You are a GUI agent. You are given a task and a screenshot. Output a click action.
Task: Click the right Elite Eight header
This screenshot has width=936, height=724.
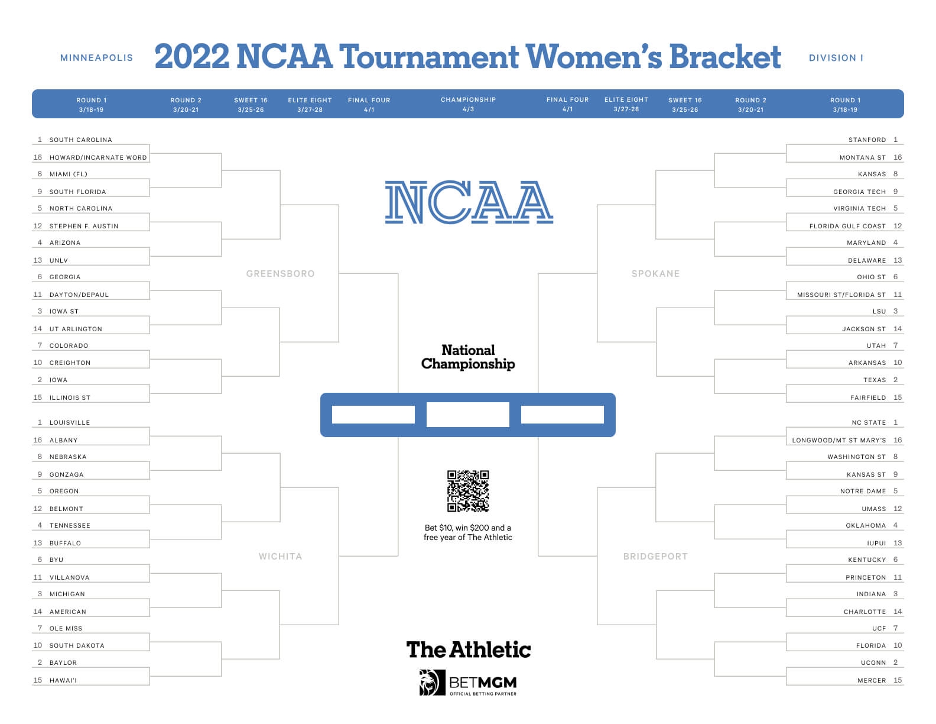626,104
